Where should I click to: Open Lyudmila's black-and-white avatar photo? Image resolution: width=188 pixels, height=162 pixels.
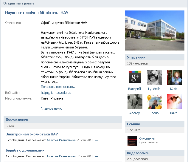155,77
